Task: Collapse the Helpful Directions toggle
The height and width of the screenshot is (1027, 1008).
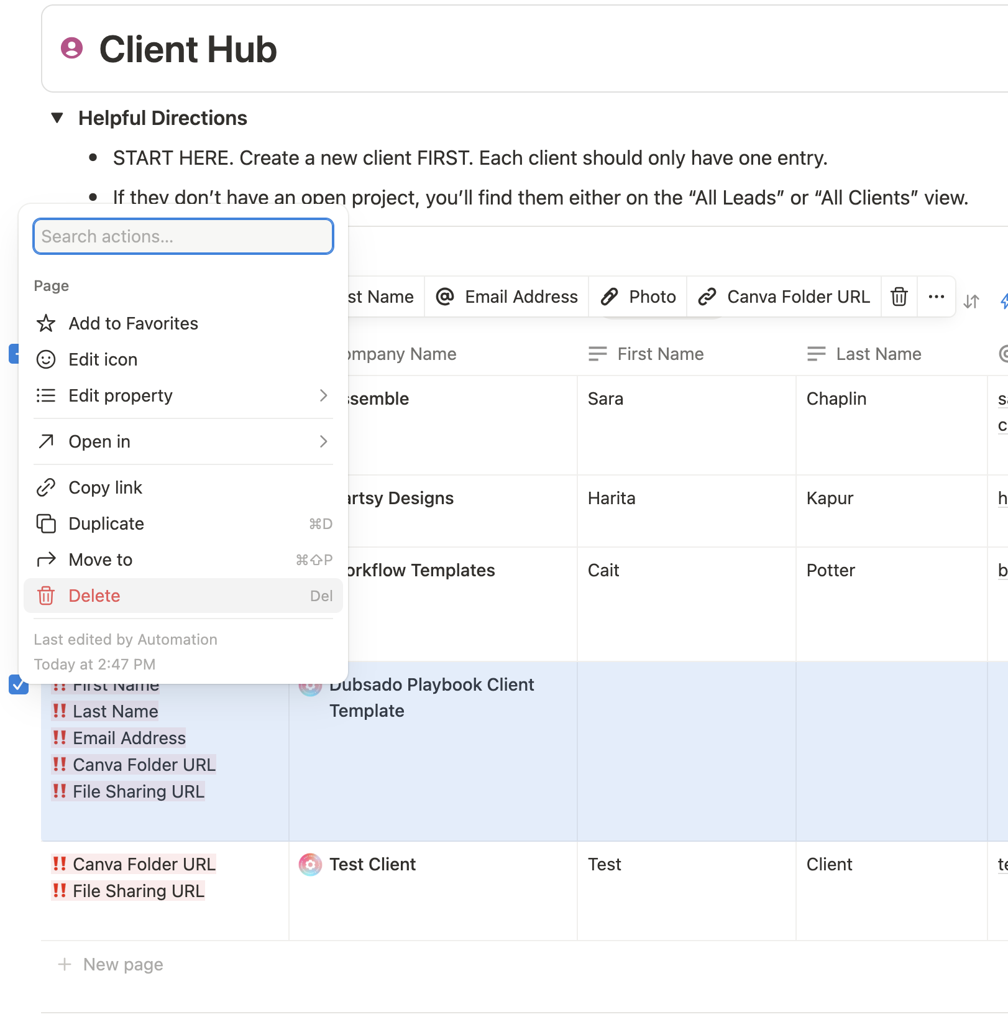Action: [x=57, y=117]
